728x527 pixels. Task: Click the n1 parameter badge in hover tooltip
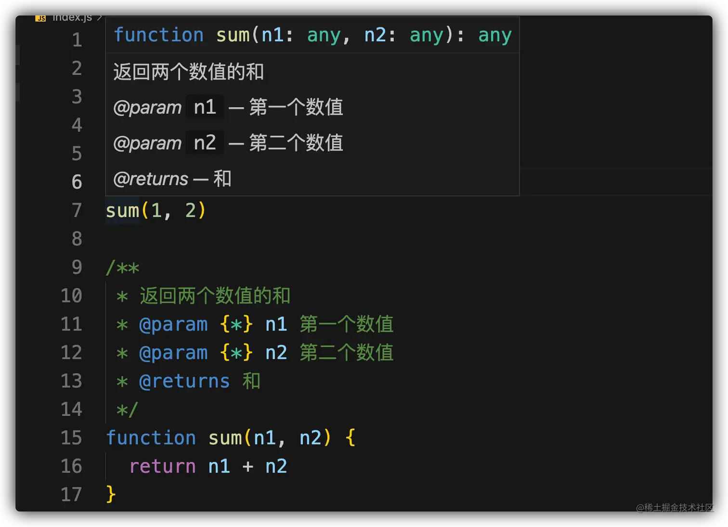pyautogui.click(x=205, y=107)
